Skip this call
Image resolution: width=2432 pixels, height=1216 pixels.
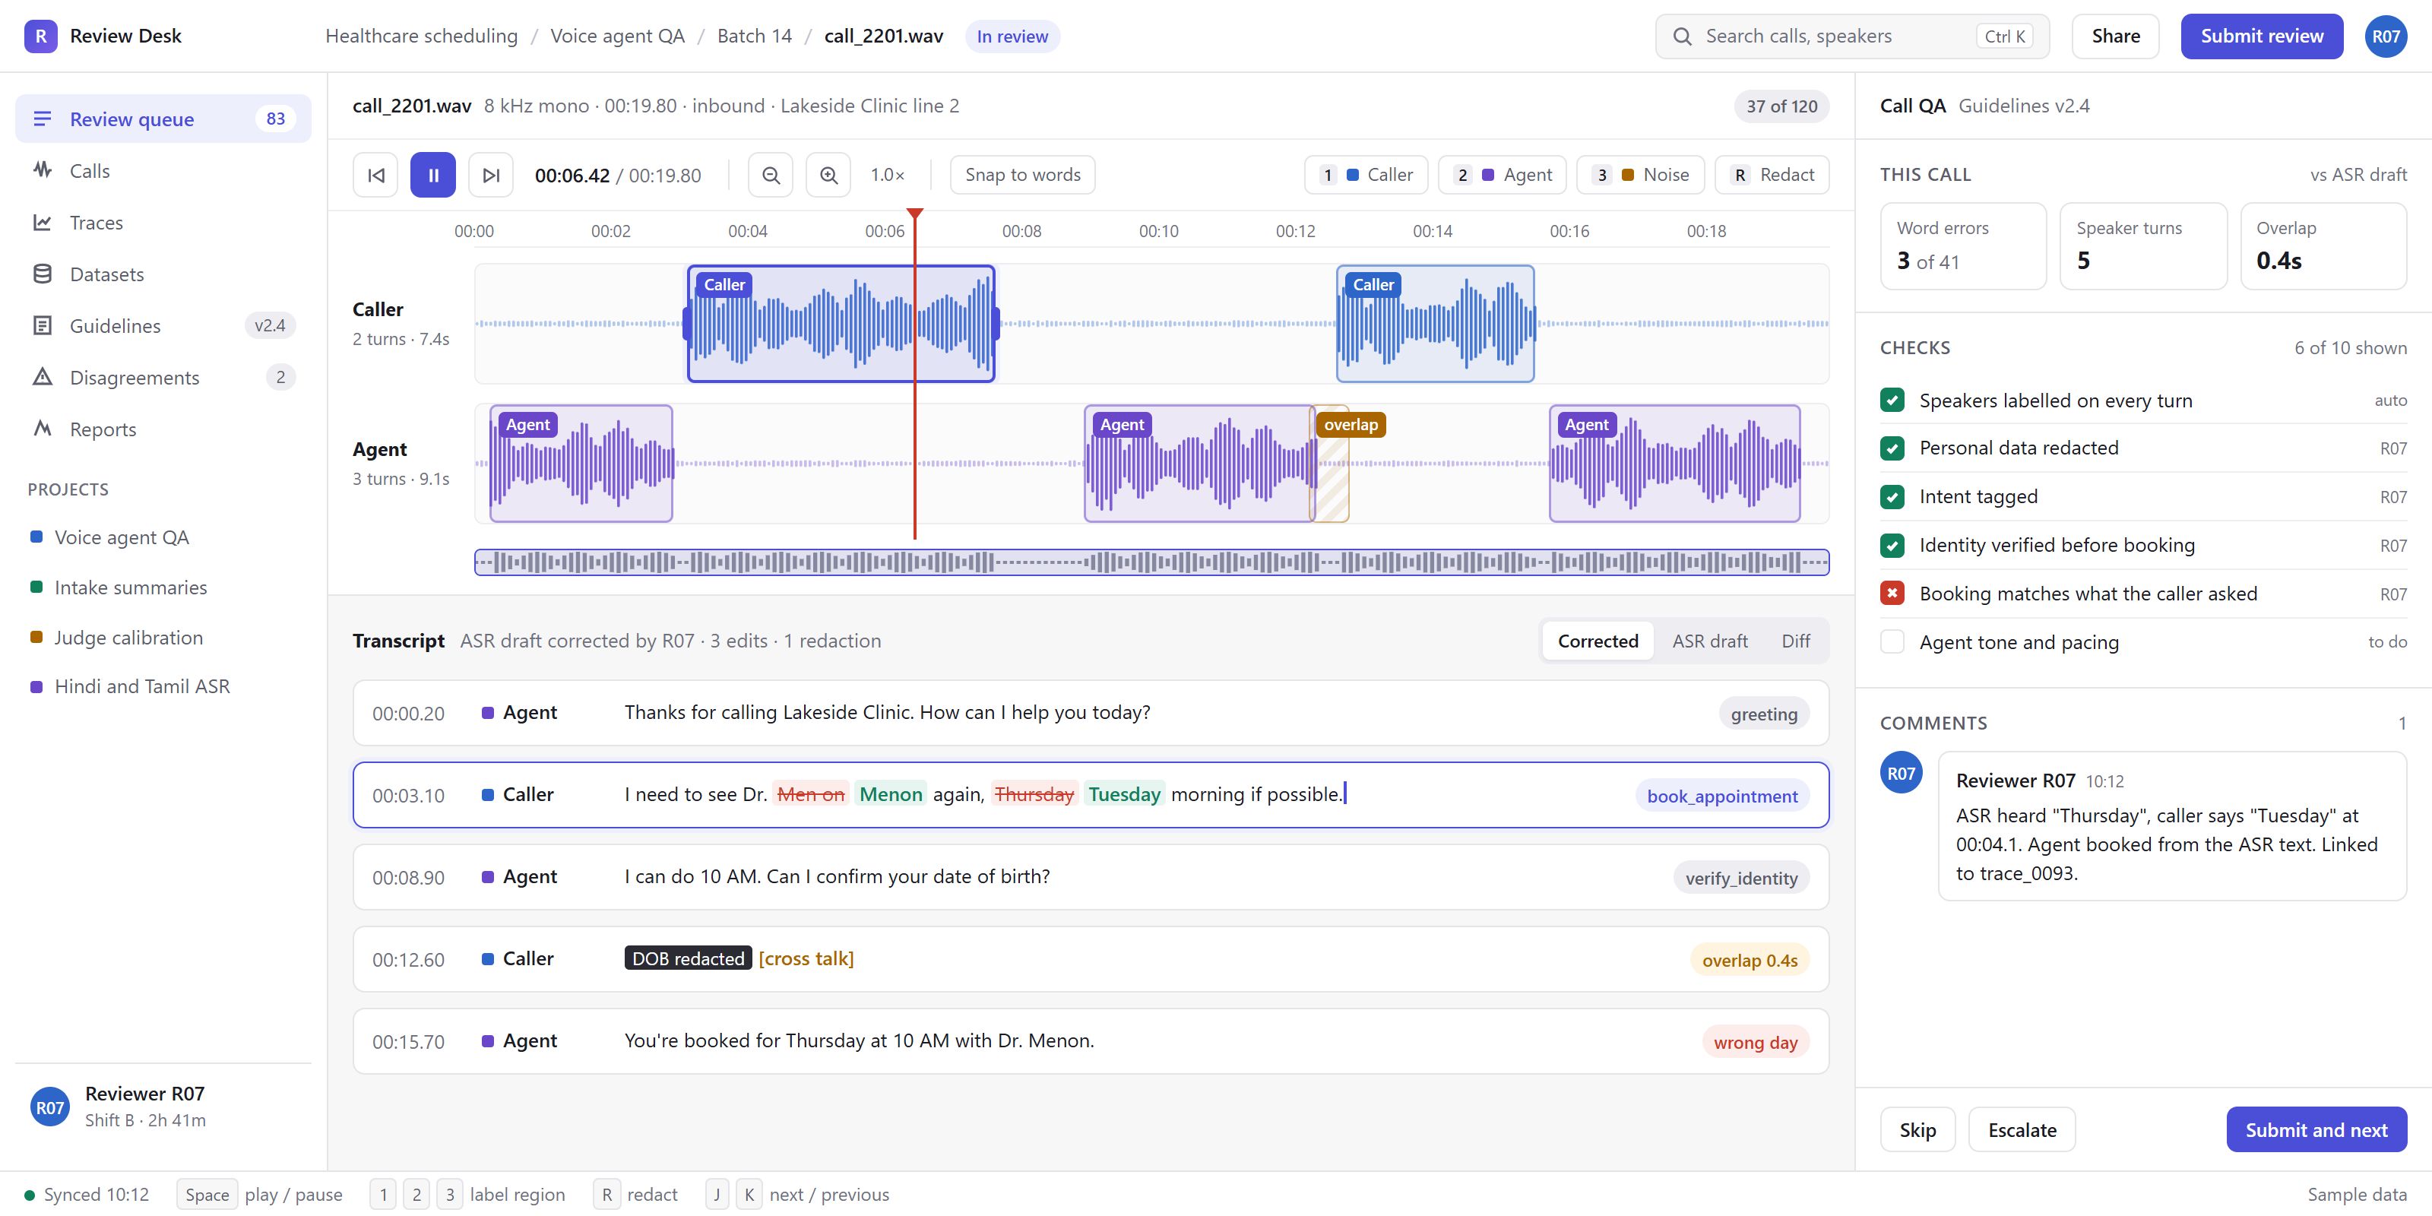point(1917,1130)
